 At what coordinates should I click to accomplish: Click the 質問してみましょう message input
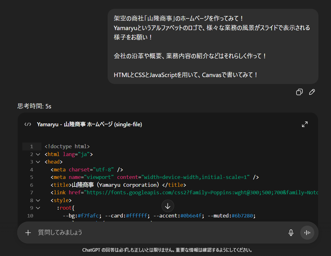tap(160, 232)
